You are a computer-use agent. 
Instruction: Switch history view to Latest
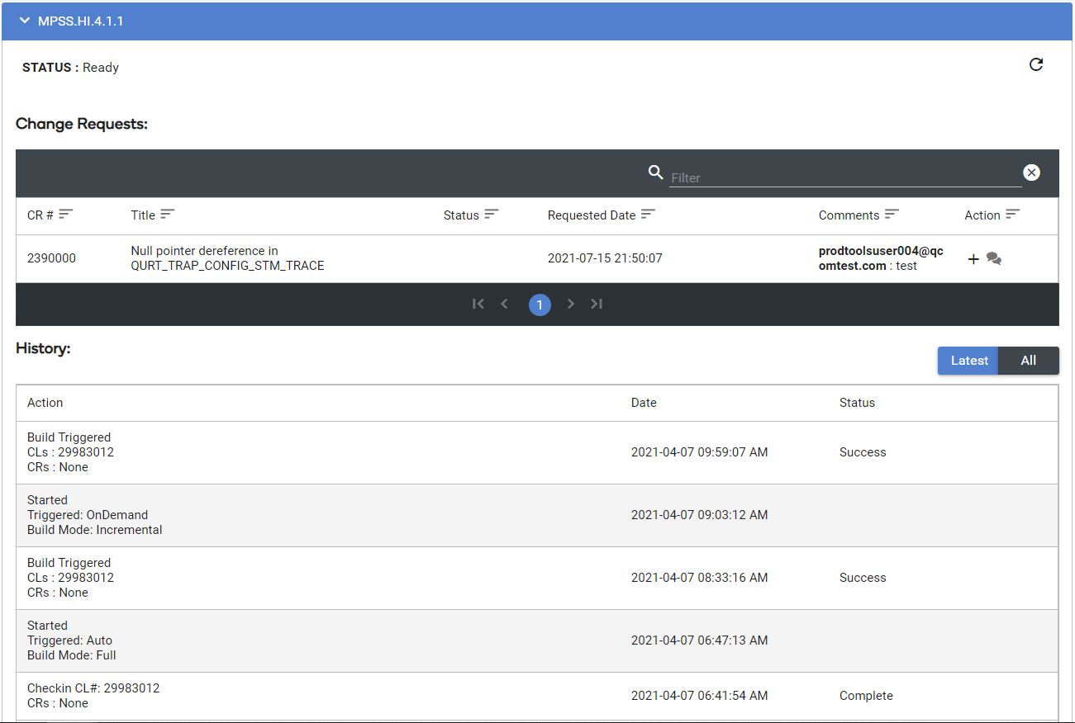click(968, 361)
